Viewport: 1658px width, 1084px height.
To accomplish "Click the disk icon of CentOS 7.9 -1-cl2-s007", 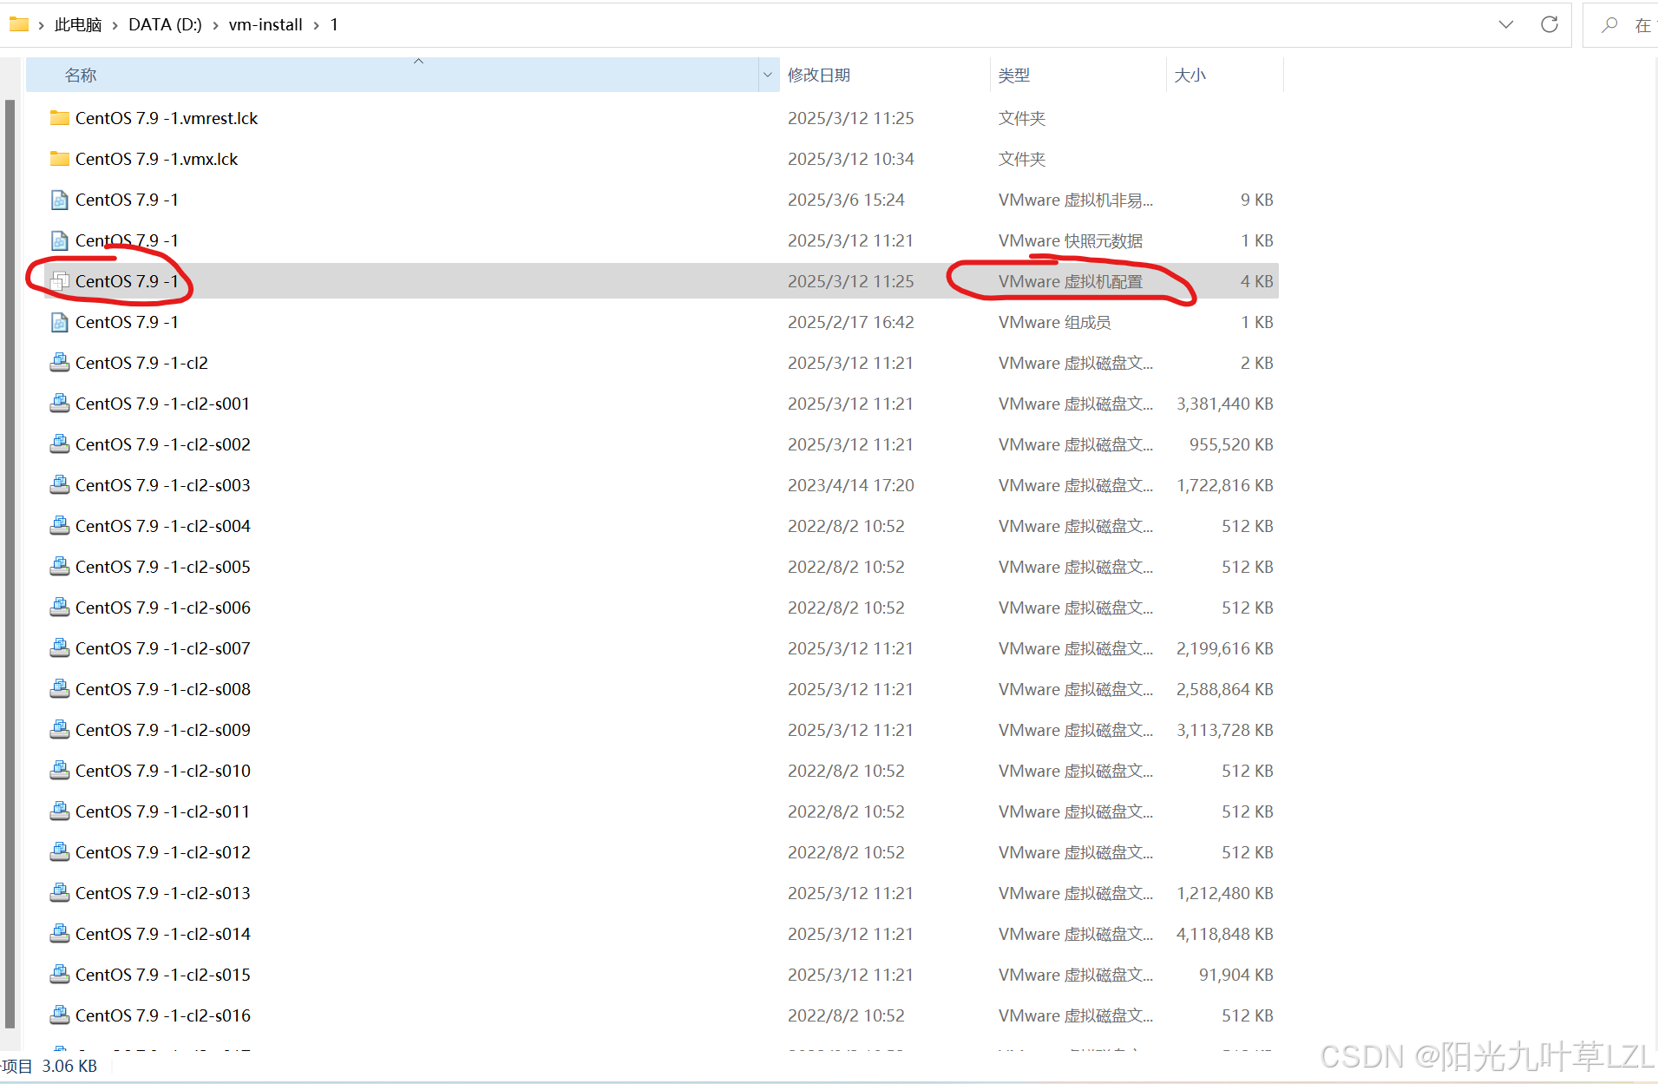I will point(59,648).
